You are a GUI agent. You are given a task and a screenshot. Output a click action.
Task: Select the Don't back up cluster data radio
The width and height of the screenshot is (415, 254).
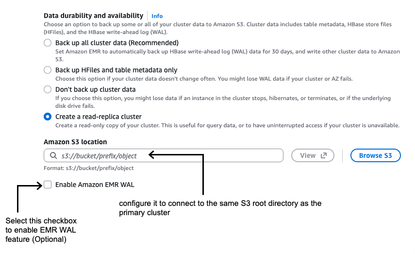[48, 89]
